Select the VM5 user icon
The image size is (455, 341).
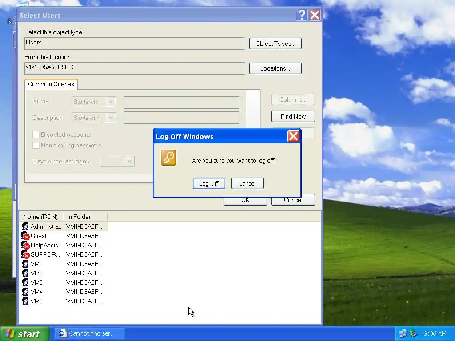25,301
